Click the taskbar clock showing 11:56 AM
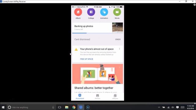Screen dimensions: 196x110 click(x=190, y=107)
